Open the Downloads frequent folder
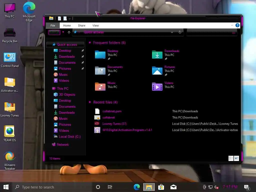 click(165, 55)
